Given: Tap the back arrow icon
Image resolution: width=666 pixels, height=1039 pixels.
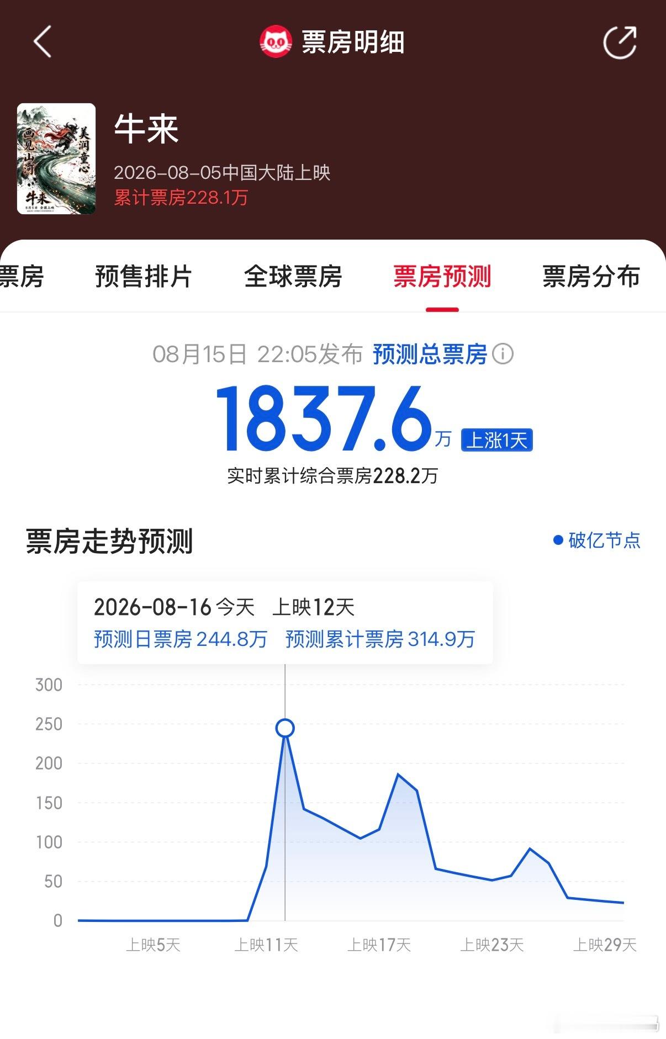Looking at the screenshot, I should coord(43,41).
